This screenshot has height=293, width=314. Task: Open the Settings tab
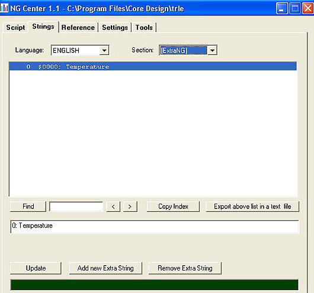click(115, 27)
